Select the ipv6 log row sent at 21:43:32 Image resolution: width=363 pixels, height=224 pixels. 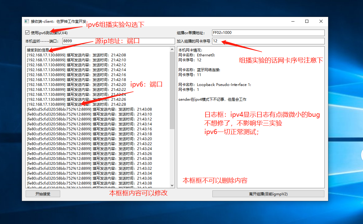coord(90,168)
